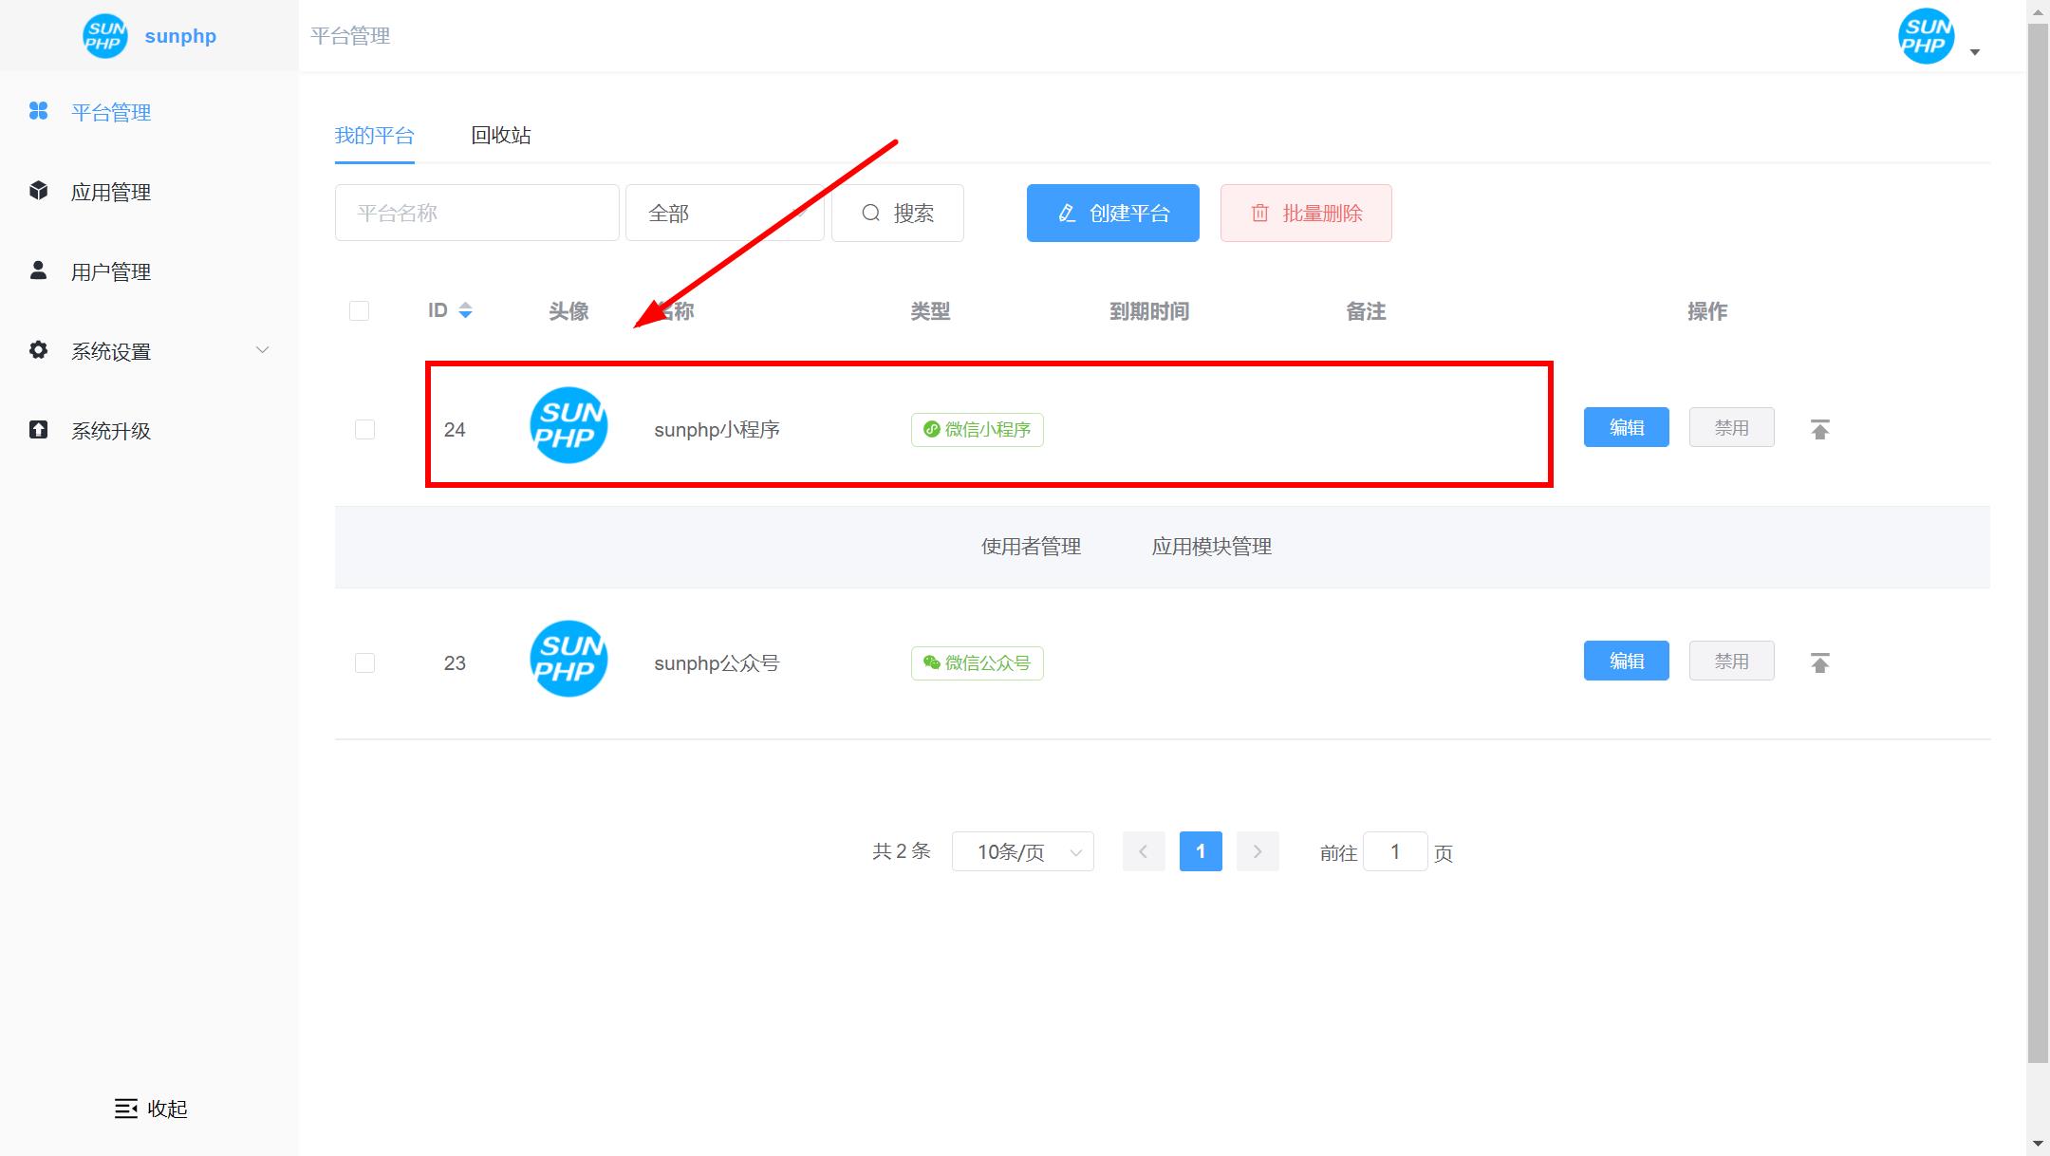Click the search magnifier icon

click(x=870, y=213)
